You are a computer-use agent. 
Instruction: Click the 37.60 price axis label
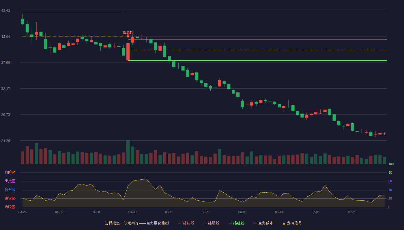click(5, 63)
